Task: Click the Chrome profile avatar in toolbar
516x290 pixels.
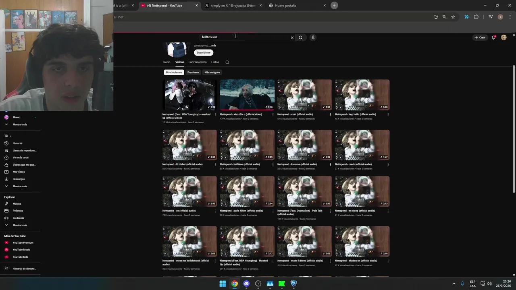Action: click(x=500, y=17)
